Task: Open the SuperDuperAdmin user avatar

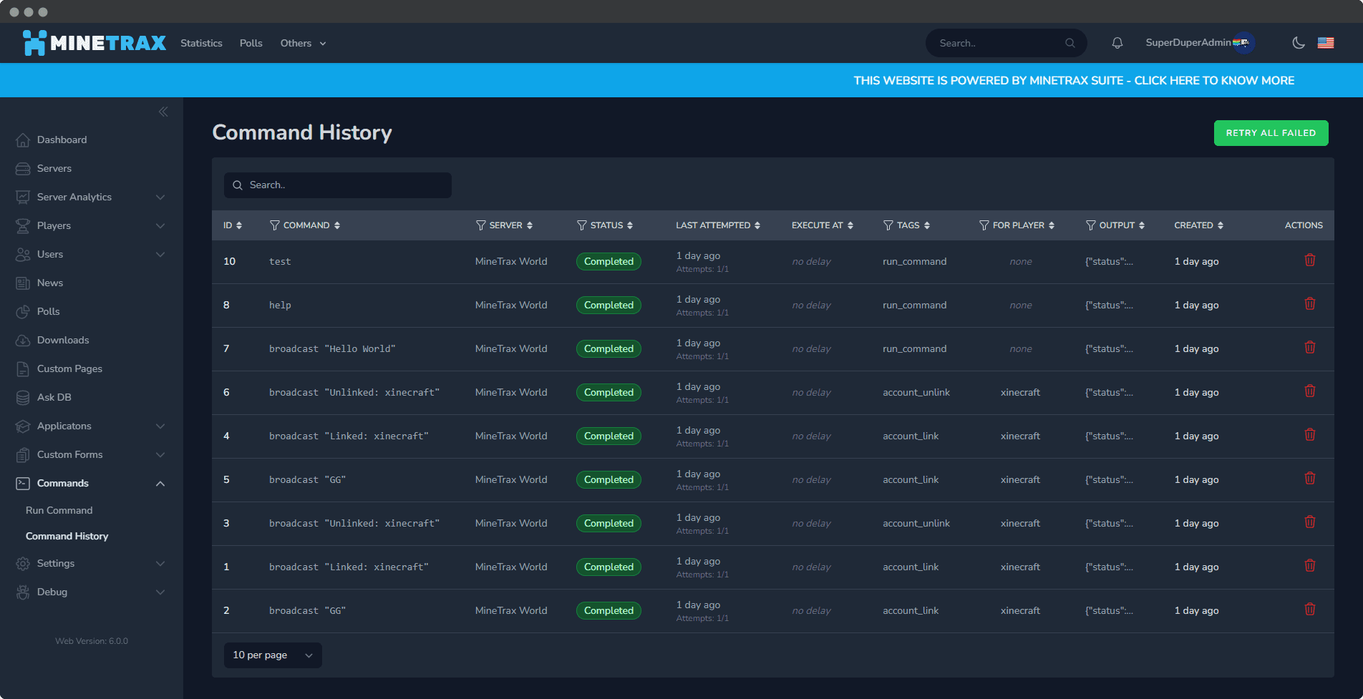Action: tap(1244, 43)
